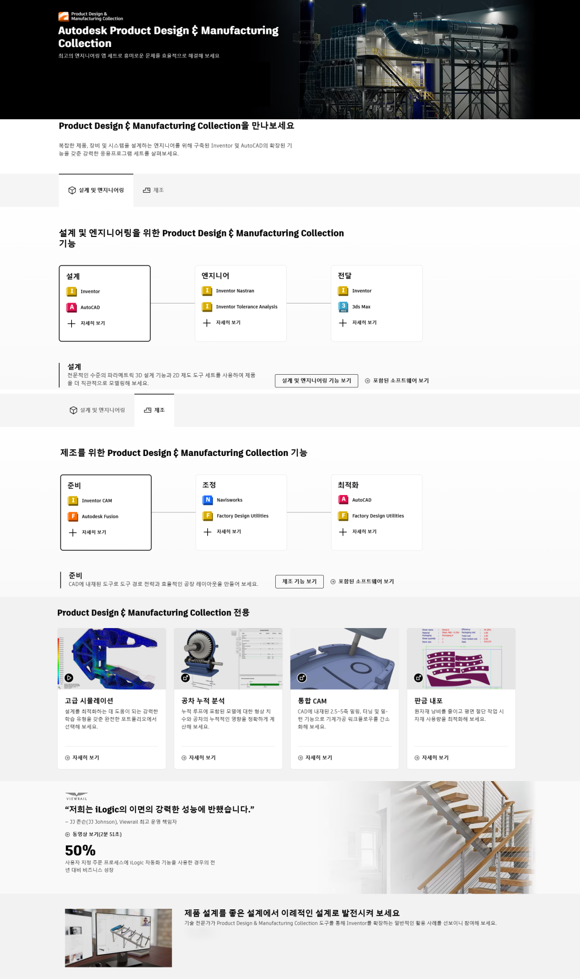Screen dimensions: 580x979
Task: Select 제조 tab in lower tab bar
Action: coord(154,410)
